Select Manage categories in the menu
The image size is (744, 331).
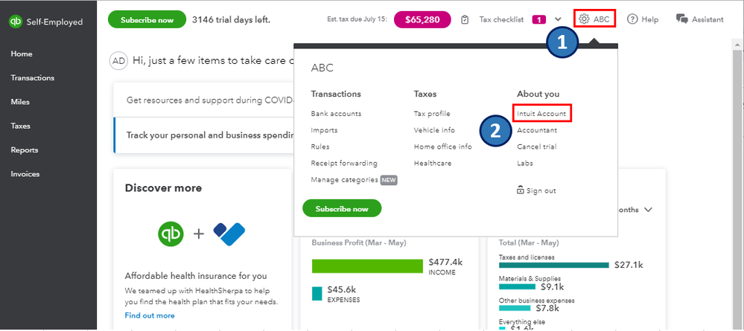coord(344,180)
